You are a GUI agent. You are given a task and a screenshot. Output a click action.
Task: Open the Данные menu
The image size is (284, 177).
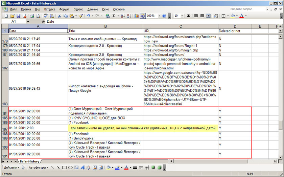(x=93, y=9)
